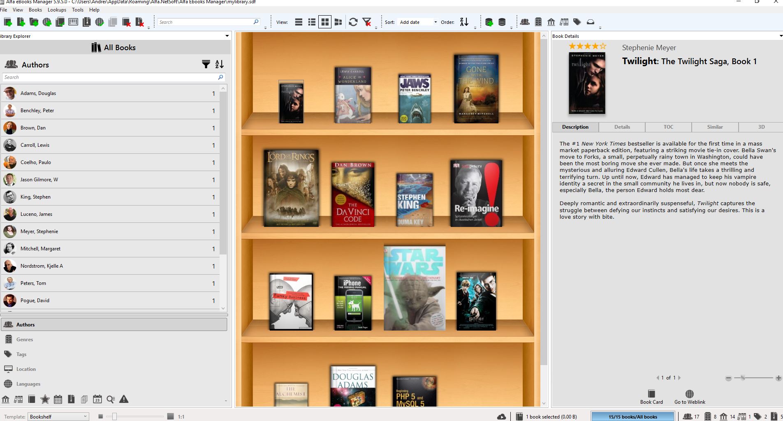783x421 pixels.
Task: Click the delete archive icon with red X
Action: (x=139, y=22)
